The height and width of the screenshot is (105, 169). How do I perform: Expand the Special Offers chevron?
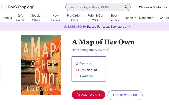point(45,18)
